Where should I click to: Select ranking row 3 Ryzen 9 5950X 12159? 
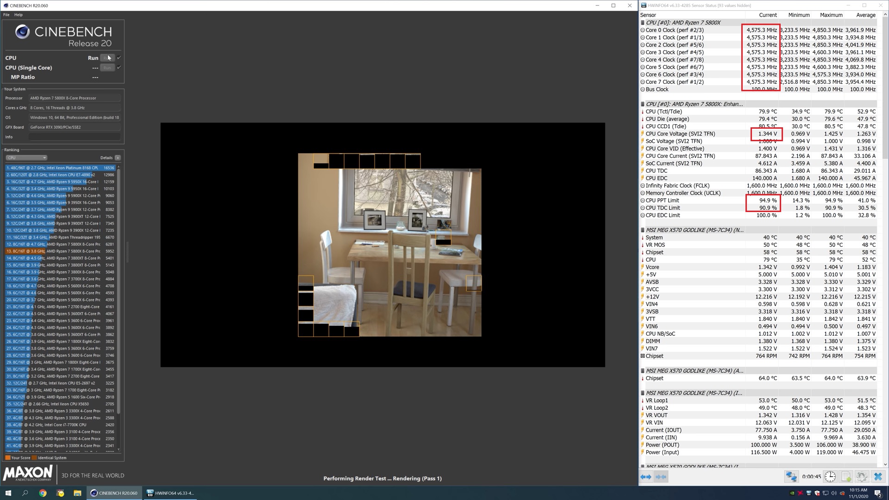[x=60, y=182]
